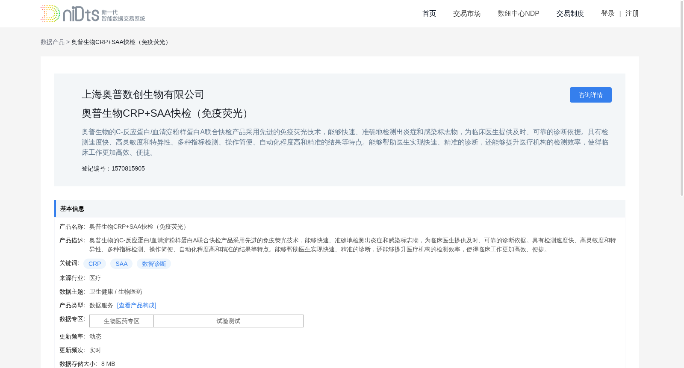The height and width of the screenshot is (368, 684).
Task: Open the 首页 home menu item
Action: [x=429, y=14]
